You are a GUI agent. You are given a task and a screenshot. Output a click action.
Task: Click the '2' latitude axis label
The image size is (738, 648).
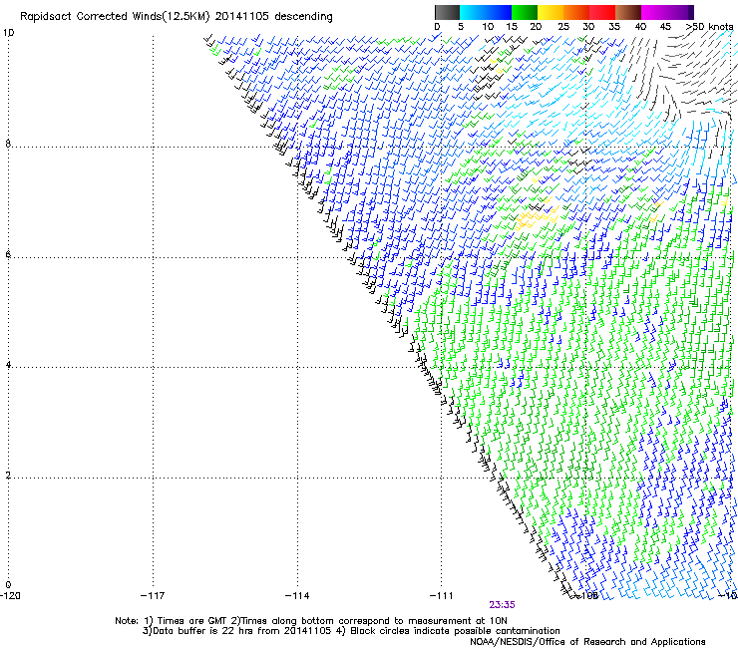pyautogui.click(x=8, y=476)
